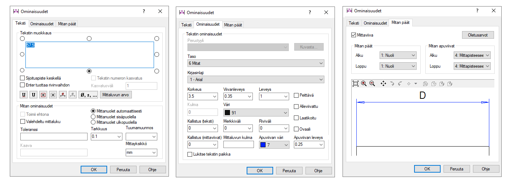Open the Apuviivan leveys 0.25 dropdown
Viewport: 510px width, 186px height.
309,144
